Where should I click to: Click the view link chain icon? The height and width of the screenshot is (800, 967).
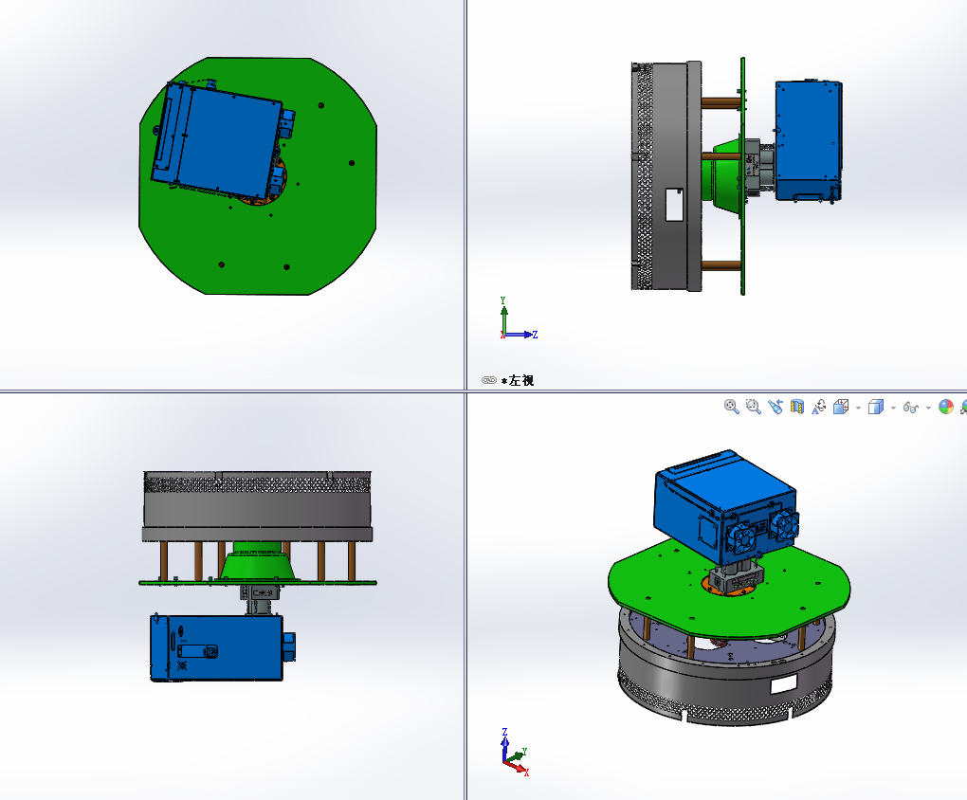click(x=489, y=380)
